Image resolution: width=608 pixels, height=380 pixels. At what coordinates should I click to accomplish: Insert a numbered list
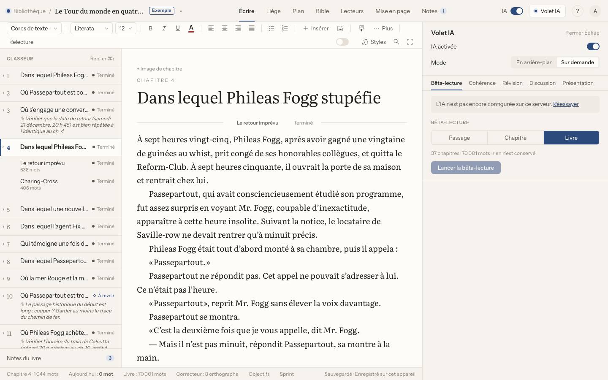tap(285, 28)
